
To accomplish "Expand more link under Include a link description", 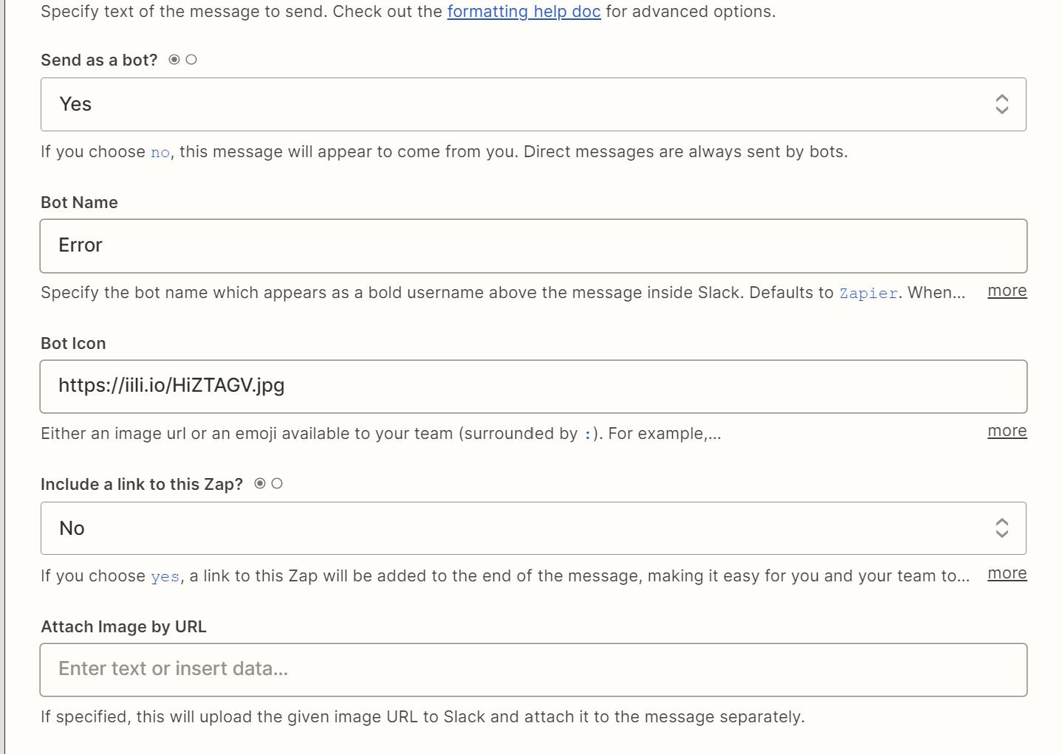I will pyautogui.click(x=1007, y=573).
